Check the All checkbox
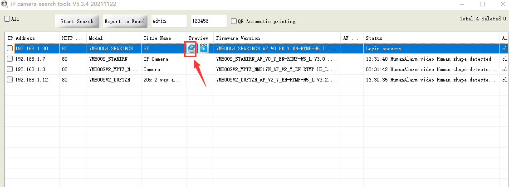Viewport: 509px width, 187px height. click(7, 19)
